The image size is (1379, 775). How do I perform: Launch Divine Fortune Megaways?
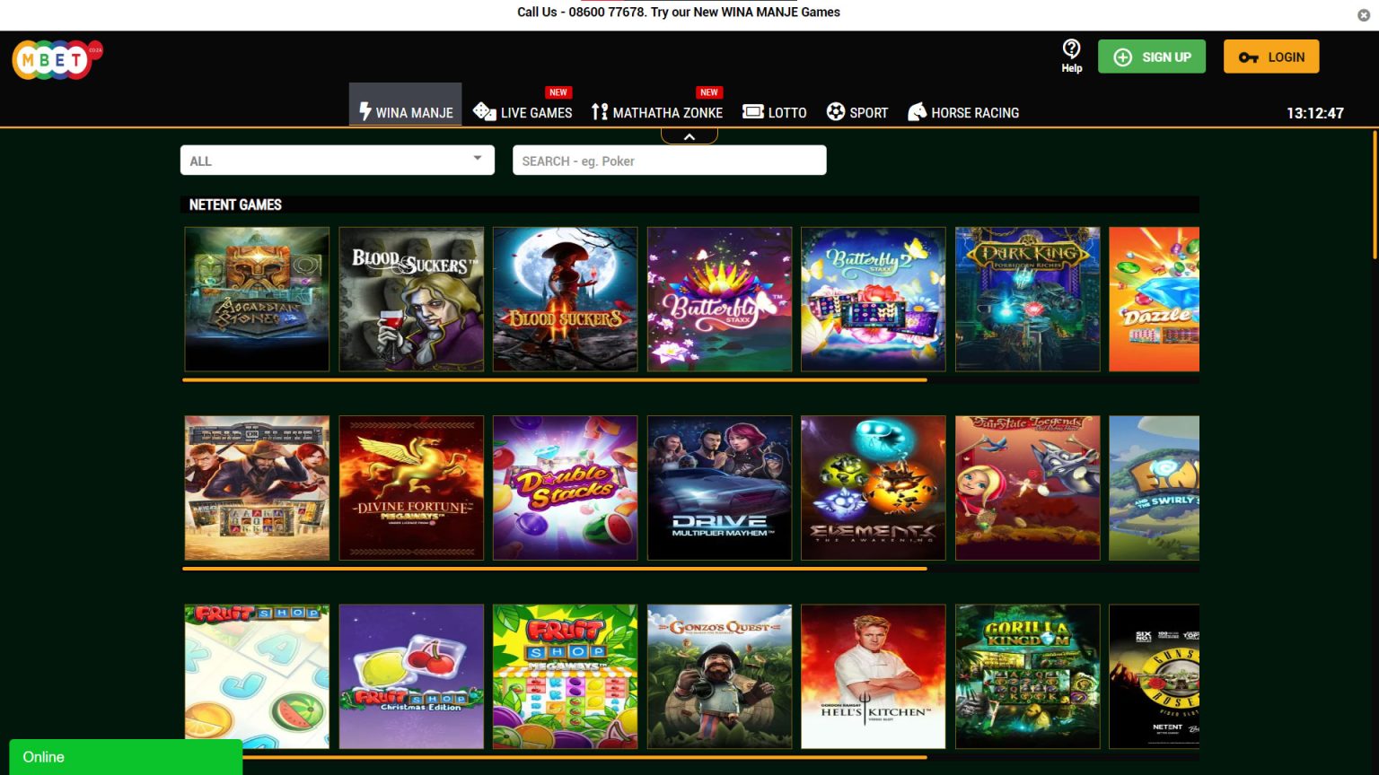[x=411, y=488]
